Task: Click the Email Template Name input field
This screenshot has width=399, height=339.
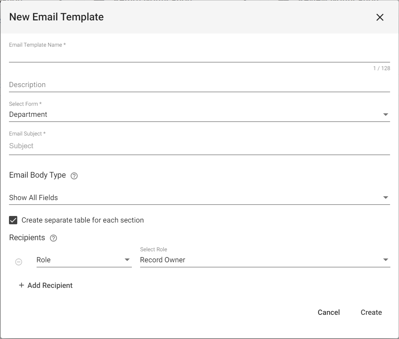Action: [199, 56]
